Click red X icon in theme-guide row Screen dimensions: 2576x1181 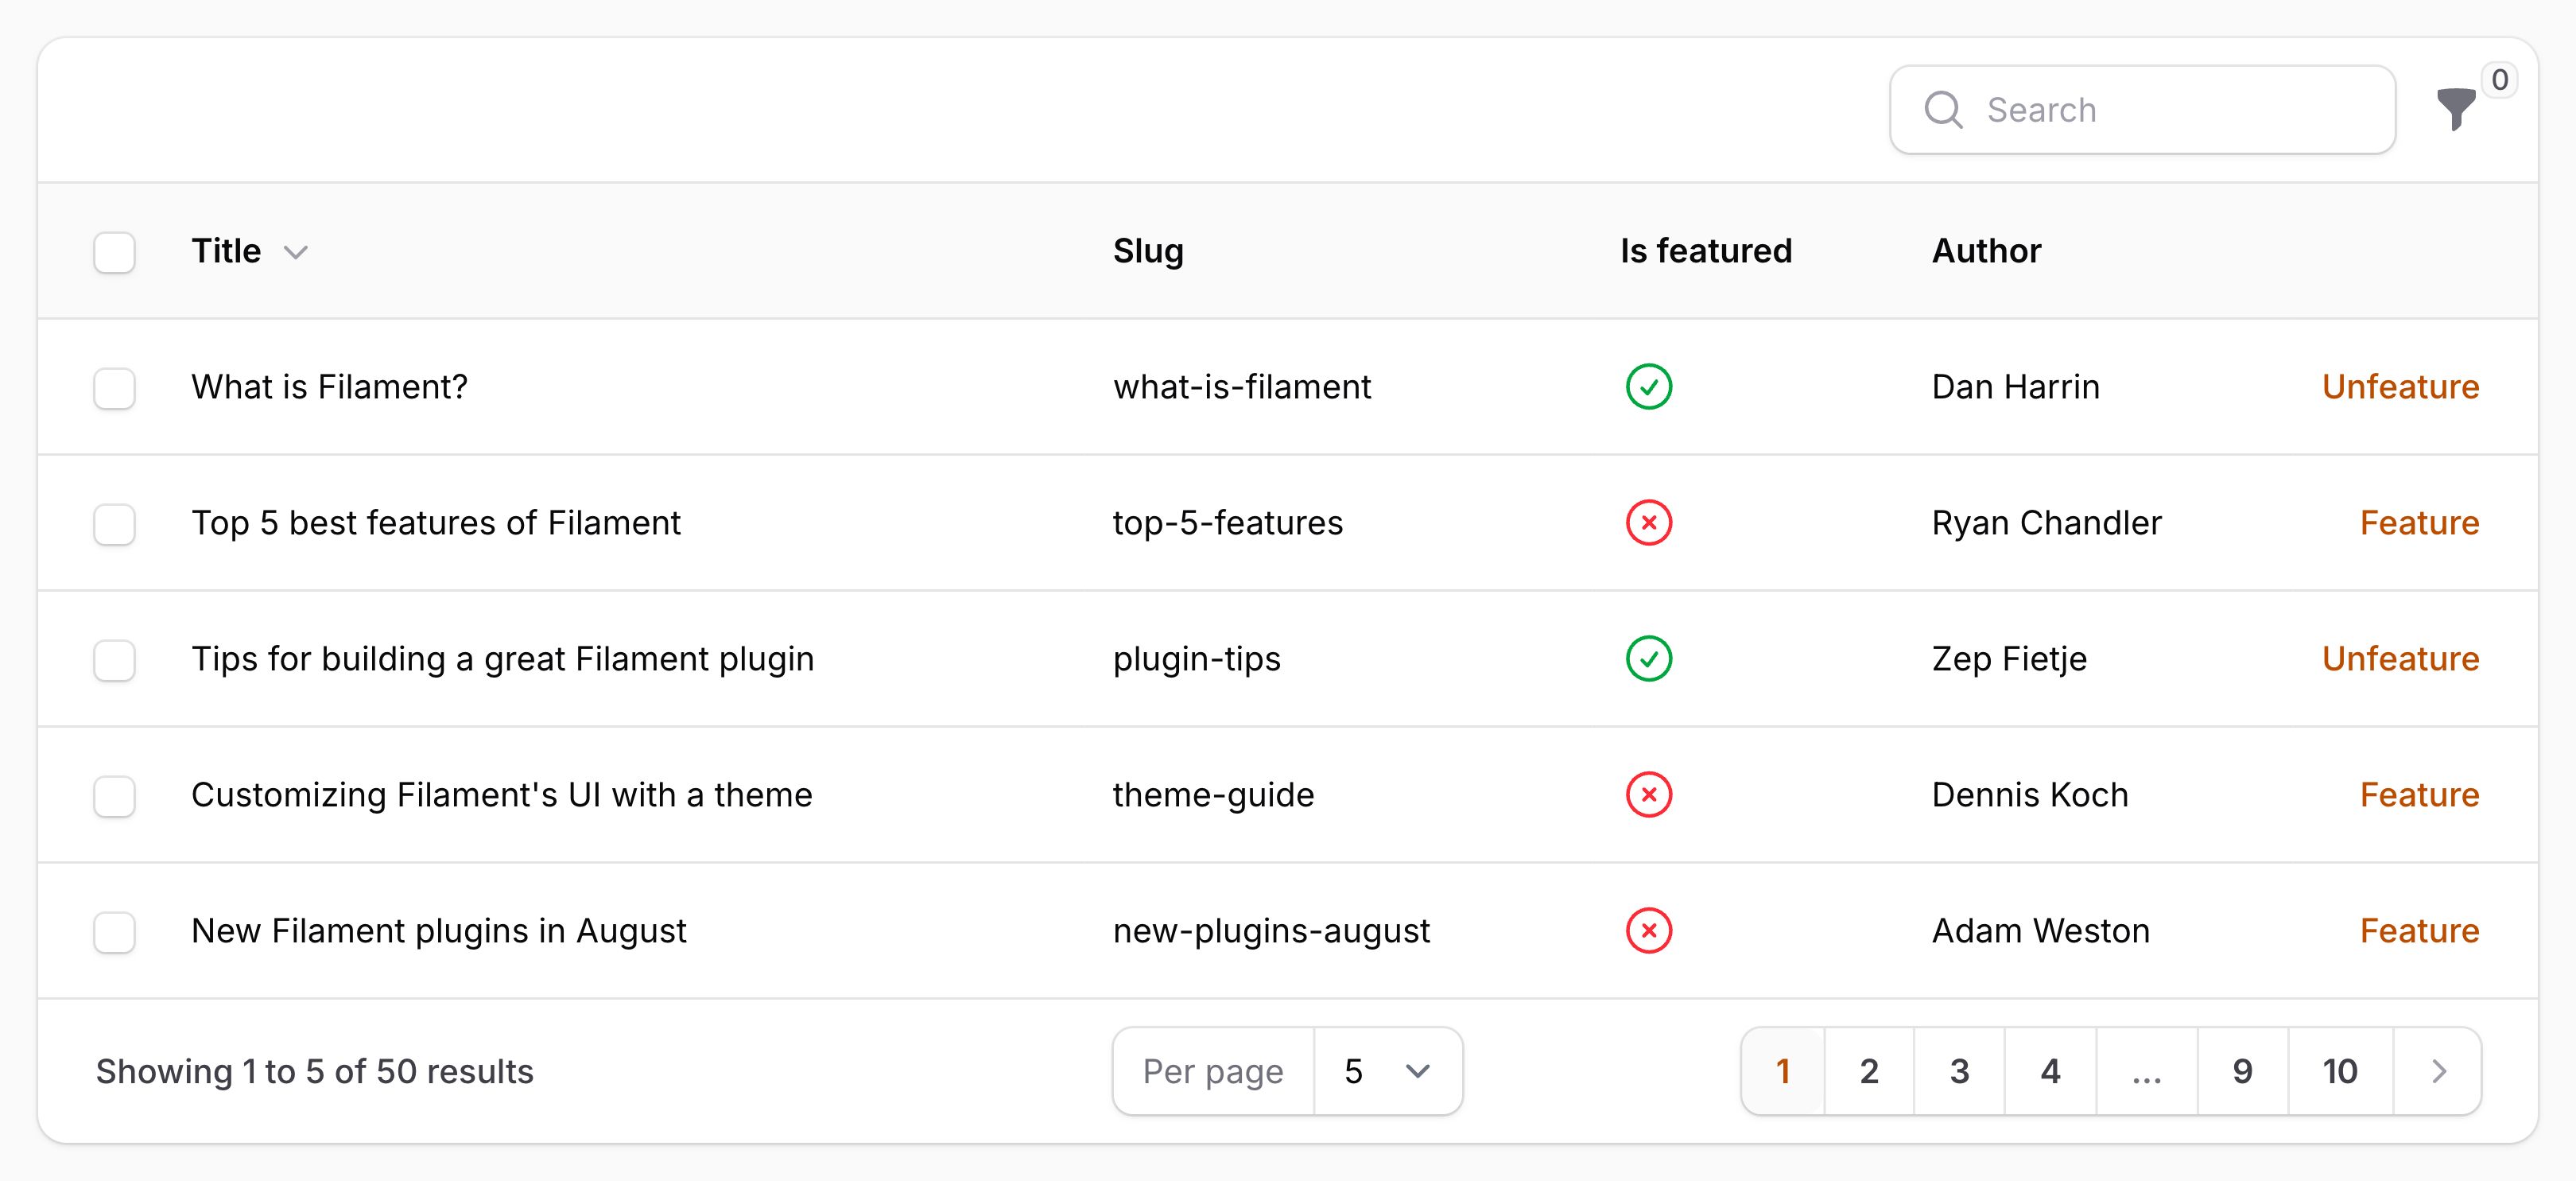pyautogui.click(x=1648, y=795)
